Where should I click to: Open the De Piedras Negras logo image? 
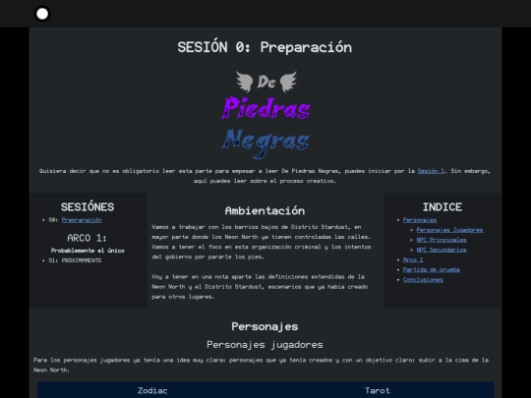point(265,114)
